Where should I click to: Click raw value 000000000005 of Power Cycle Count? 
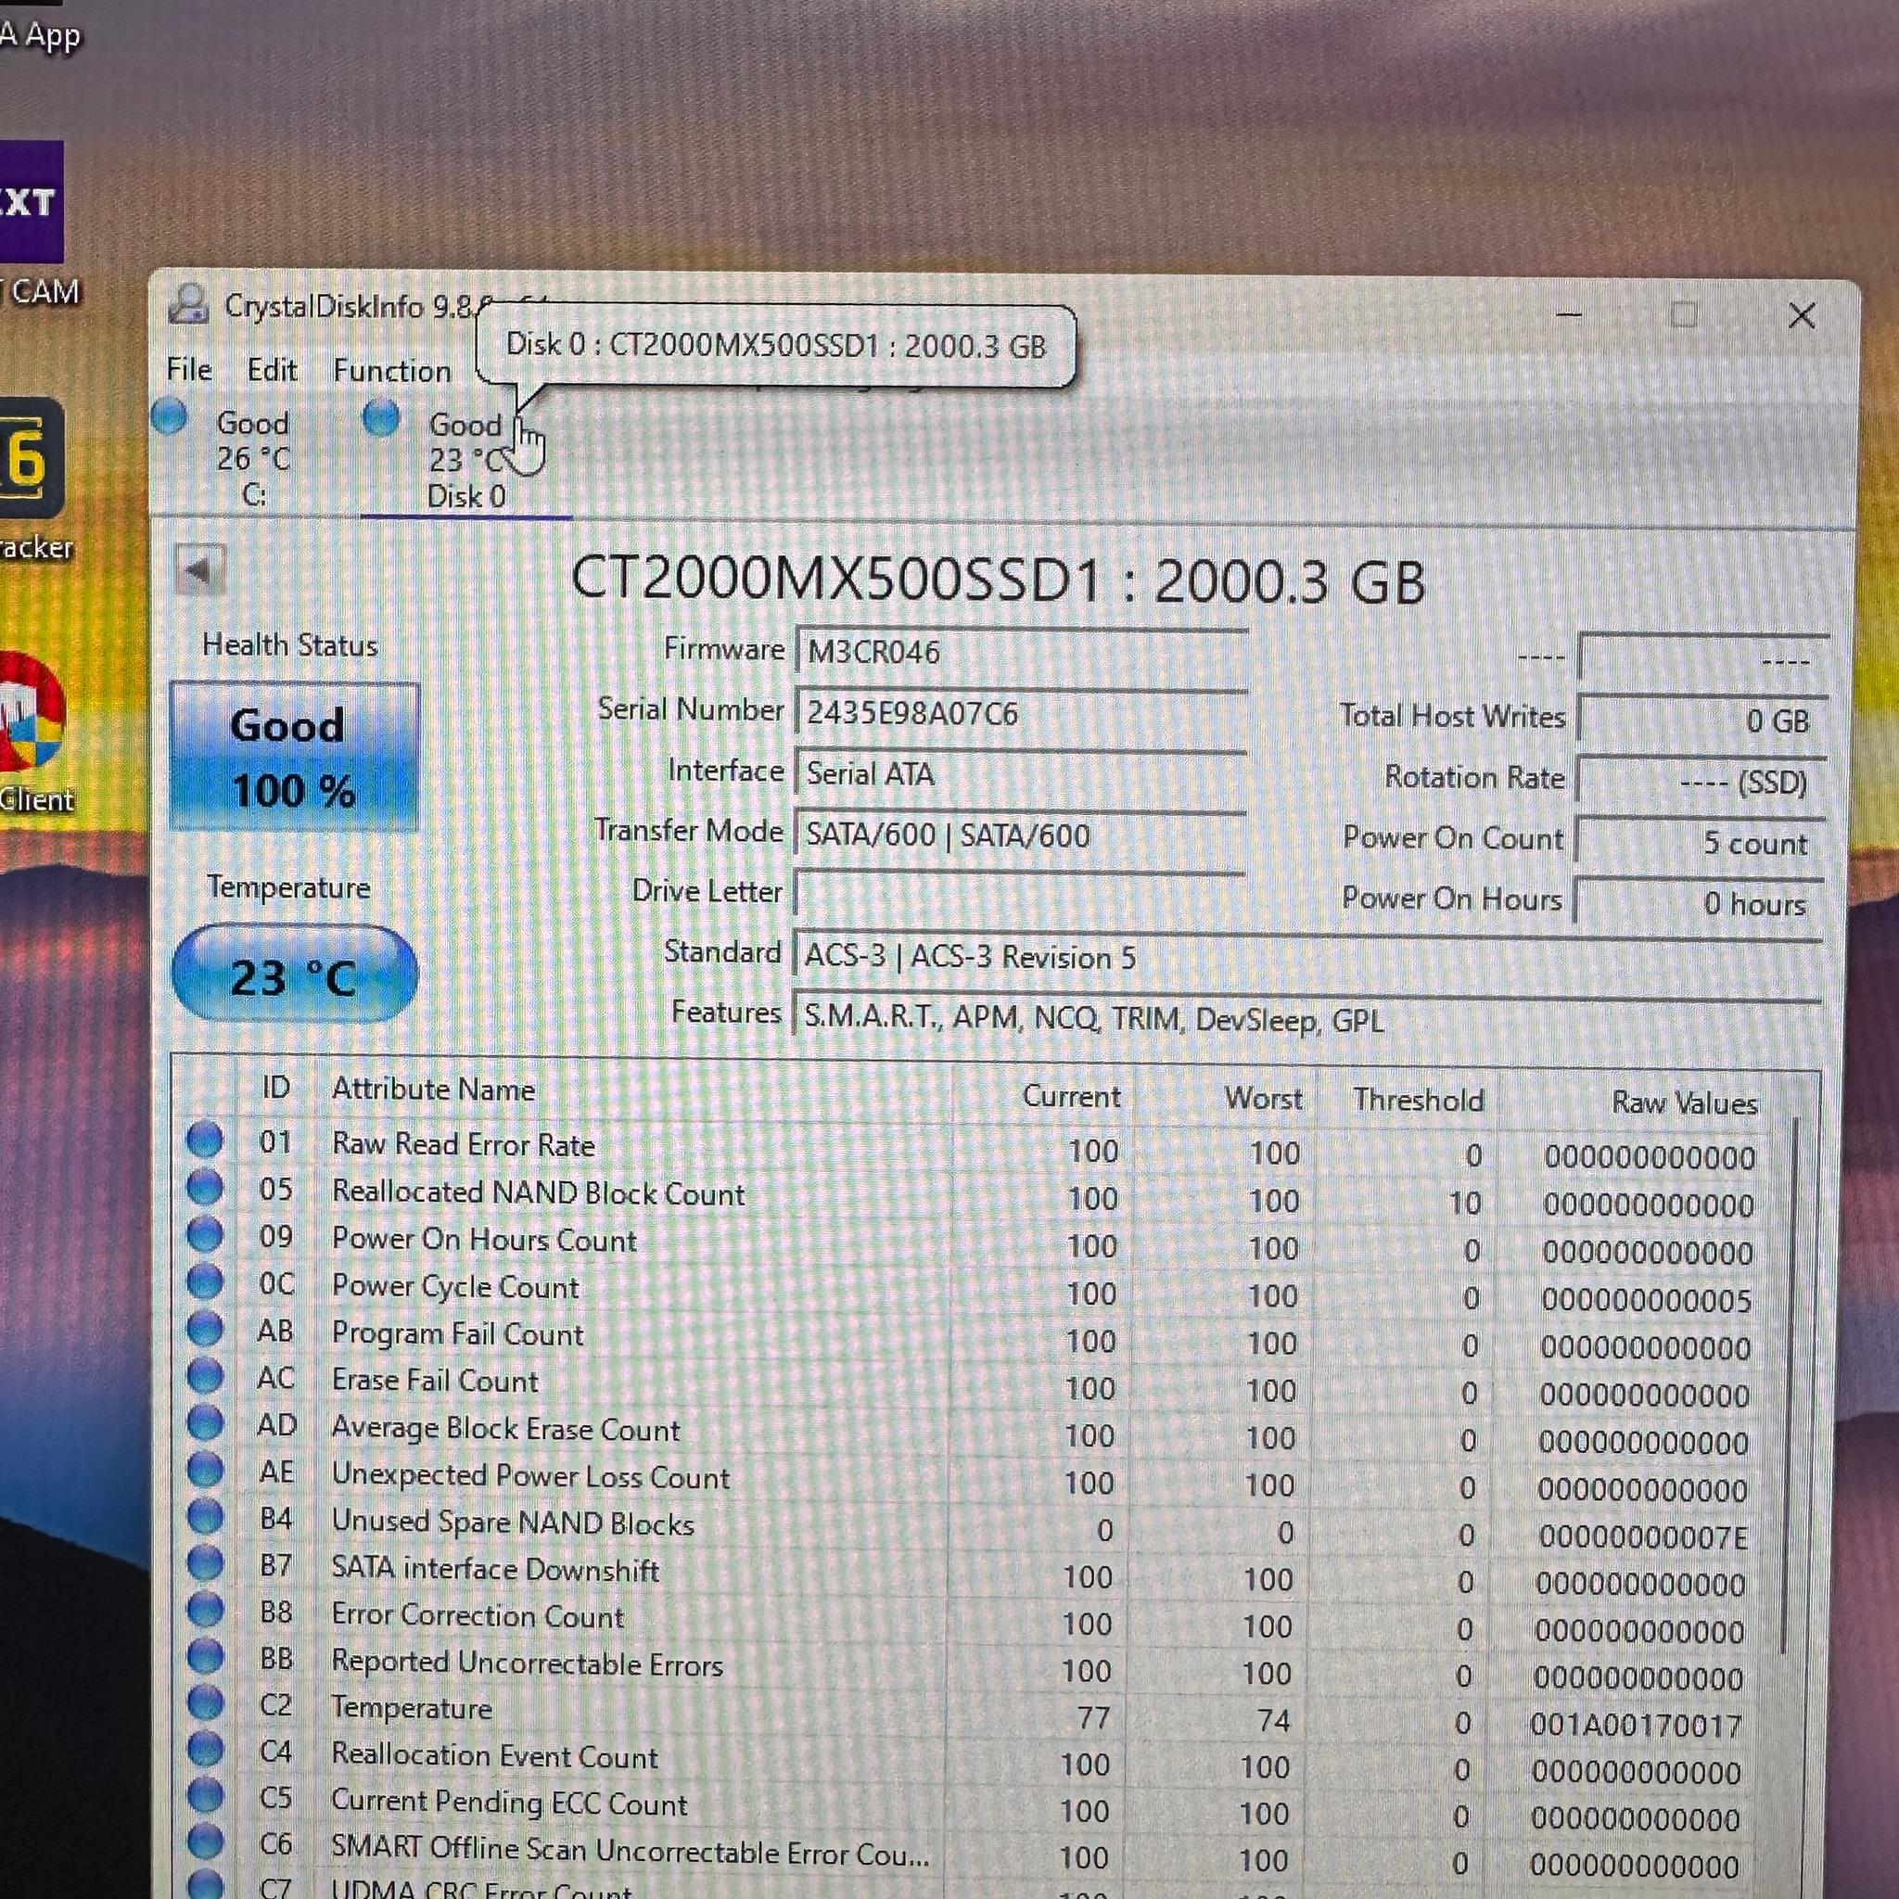click(1647, 1300)
